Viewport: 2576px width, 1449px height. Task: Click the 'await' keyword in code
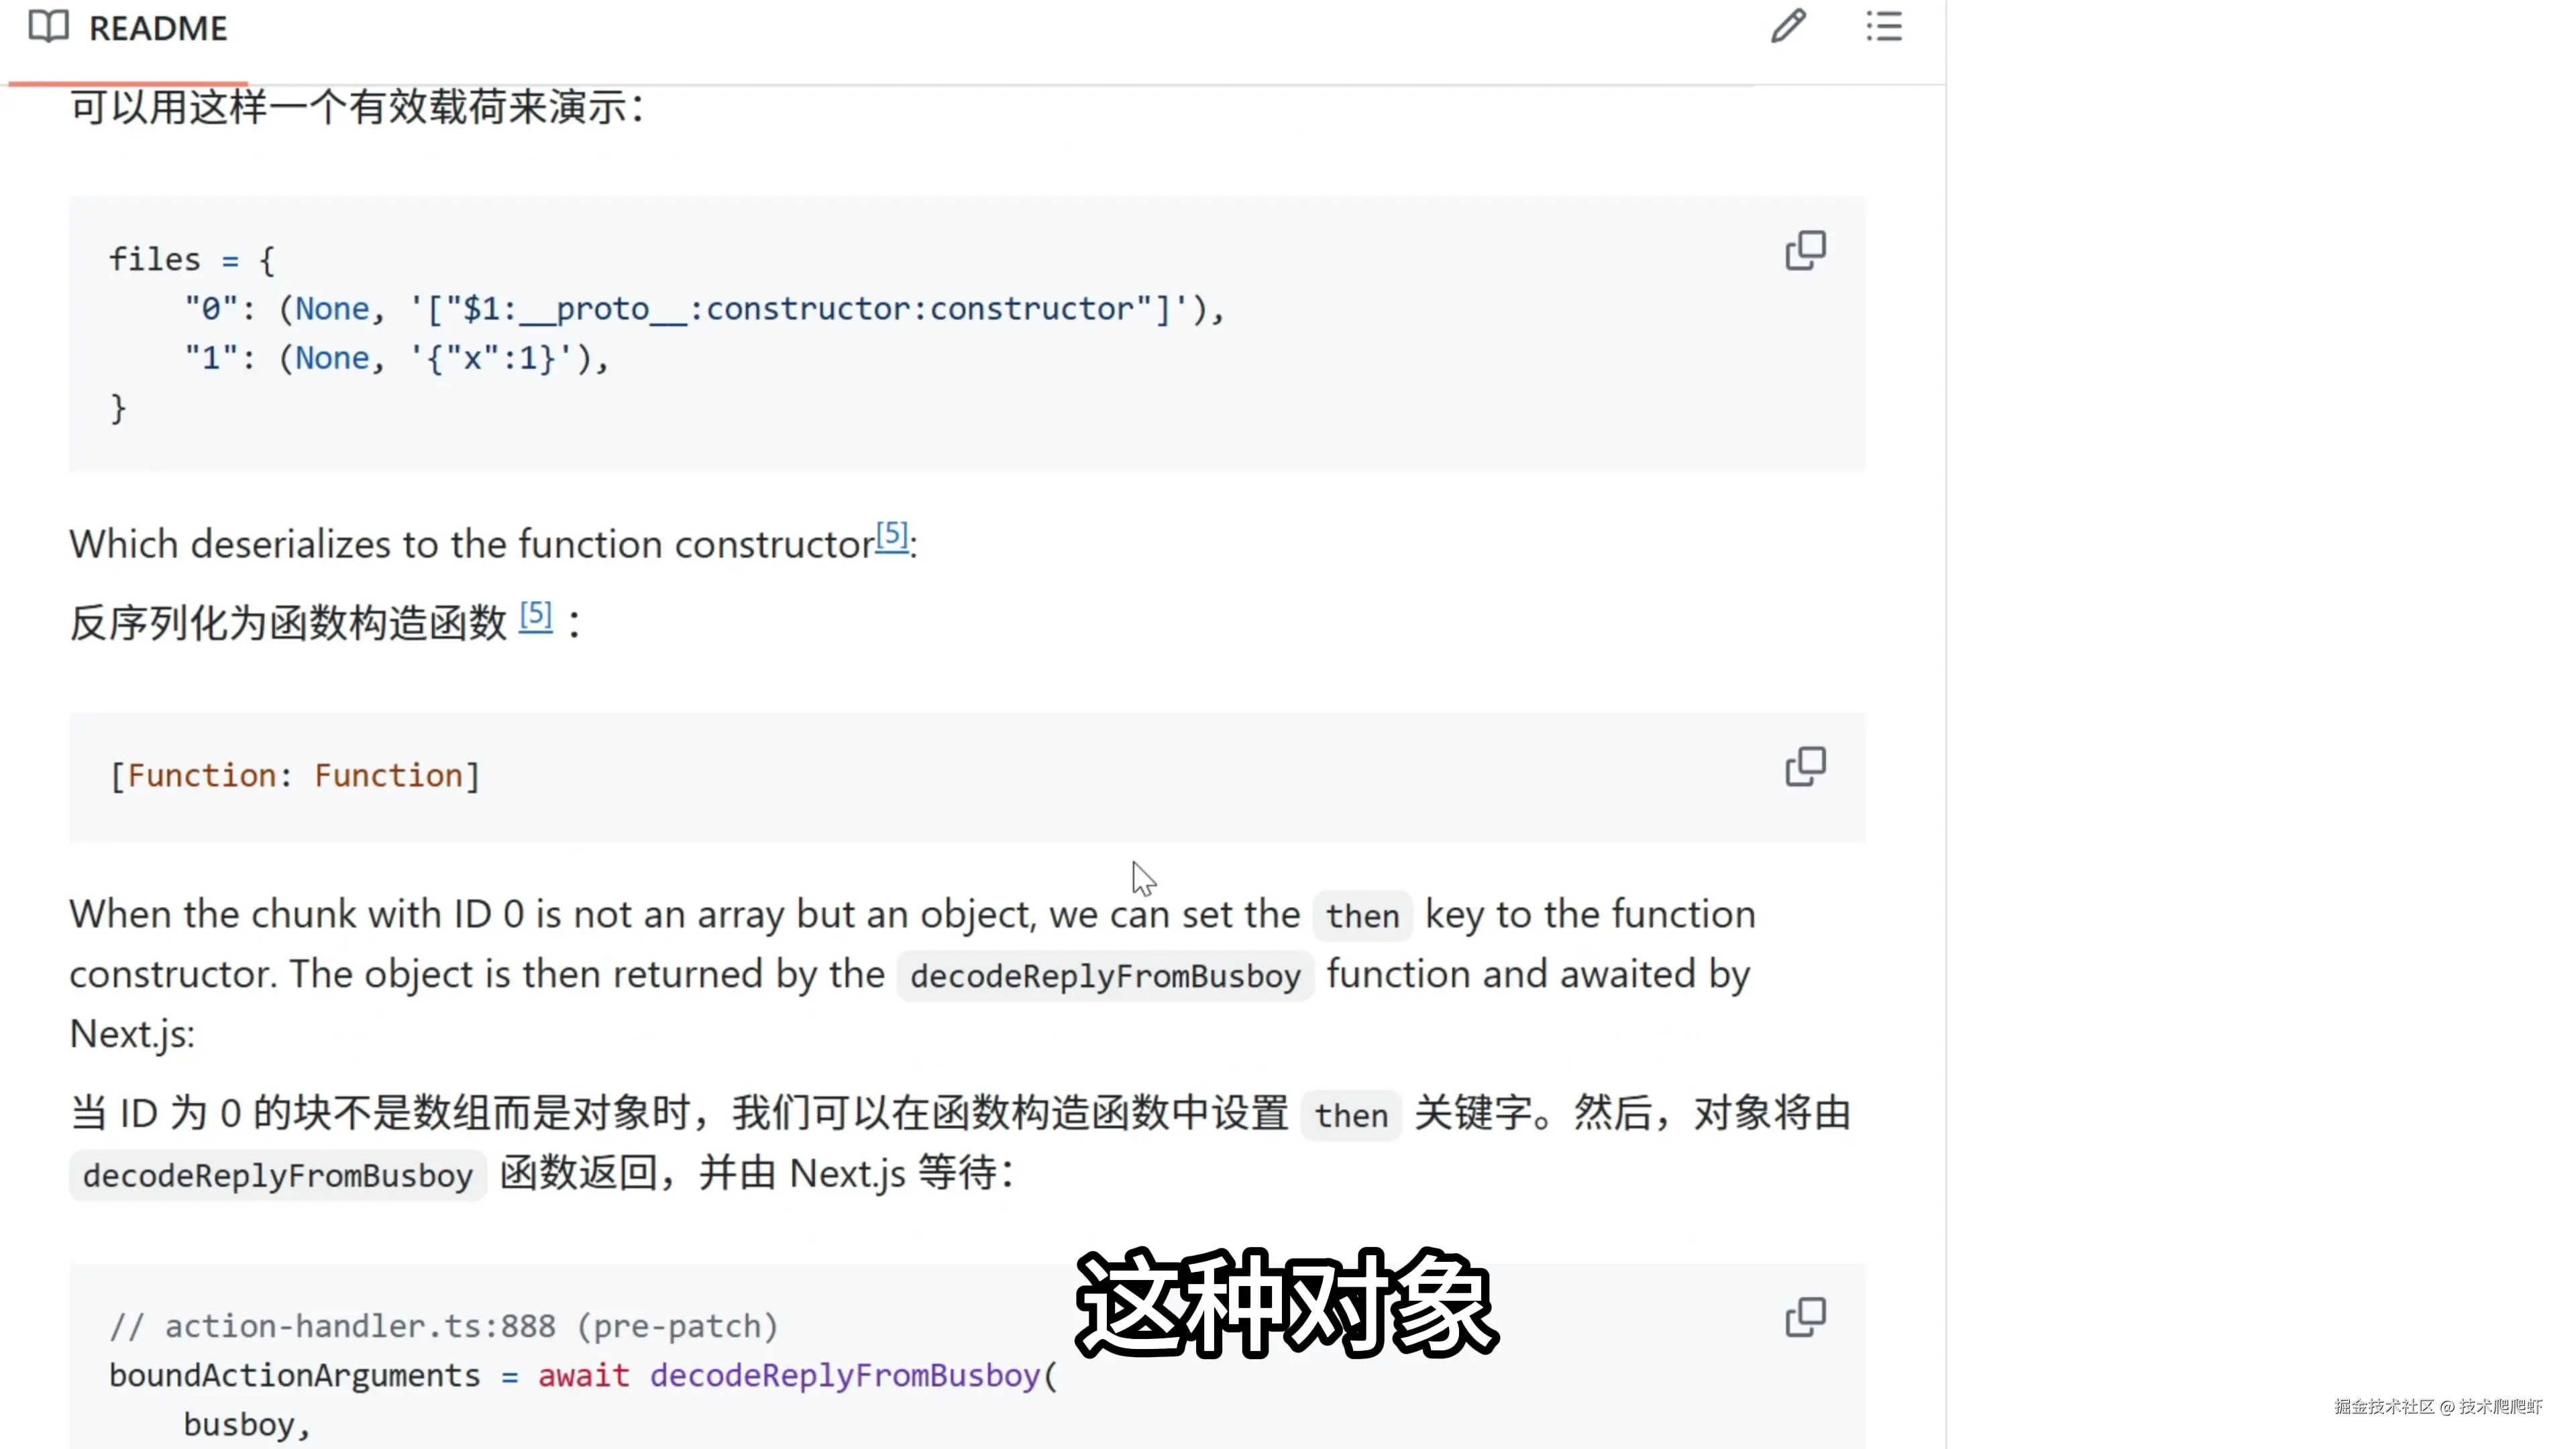584,1375
